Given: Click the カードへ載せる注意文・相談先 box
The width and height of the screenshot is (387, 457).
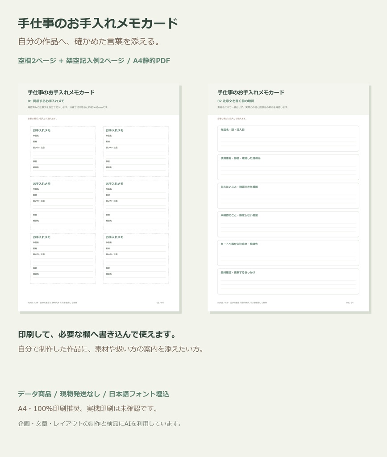Looking at the screenshot, I should pyautogui.click(x=288, y=253).
